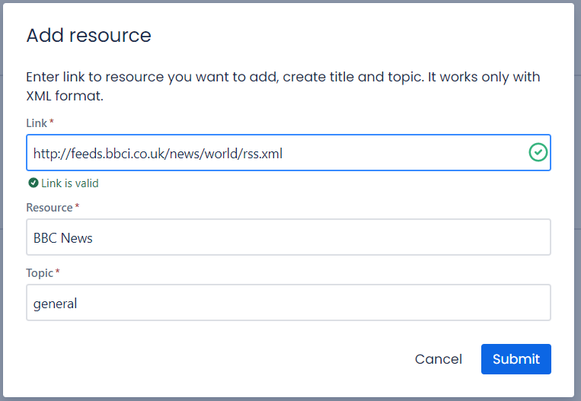
Task: Click the dimmed backdrop outside the dialog
Action: pos(577,228)
